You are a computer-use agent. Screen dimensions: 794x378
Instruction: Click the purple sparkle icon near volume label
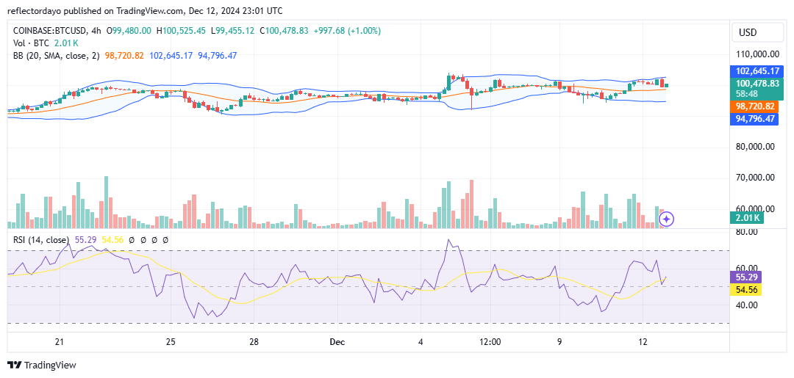(x=667, y=219)
